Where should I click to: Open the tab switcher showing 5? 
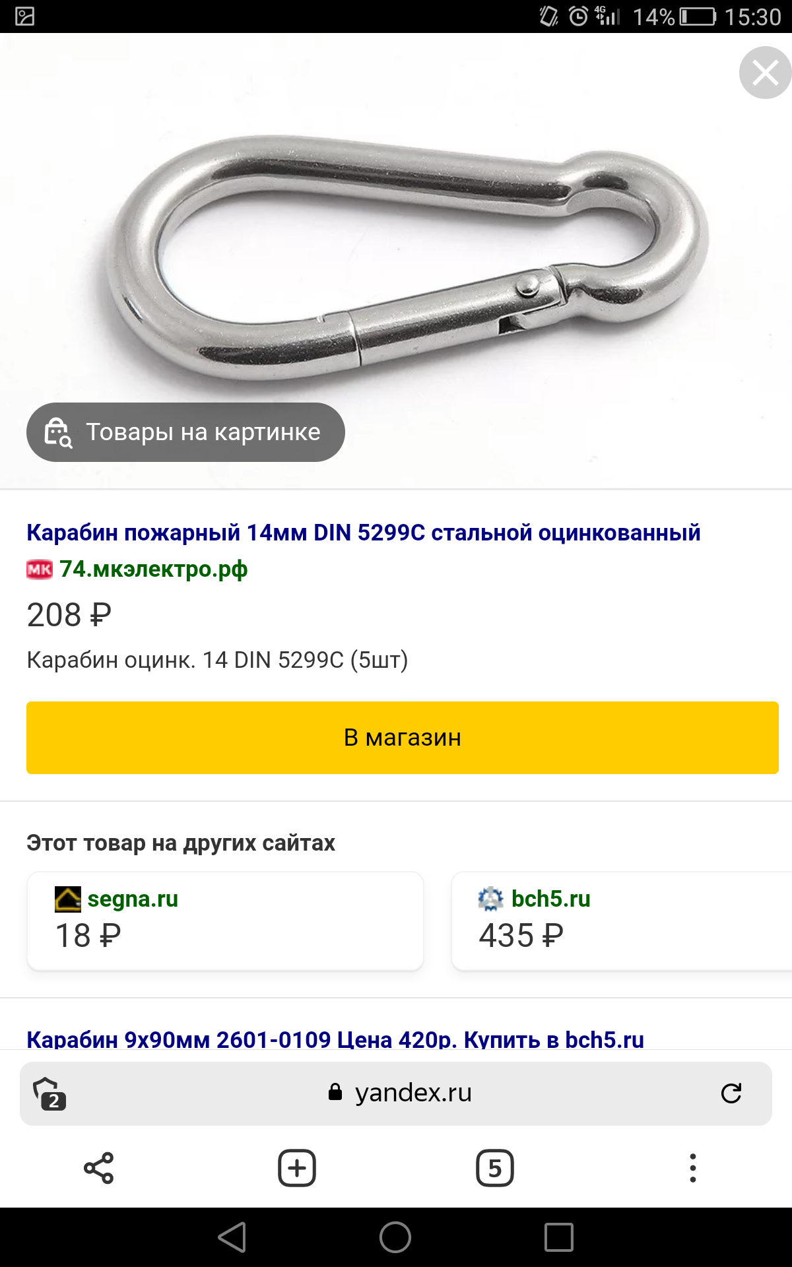point(495,1168)
